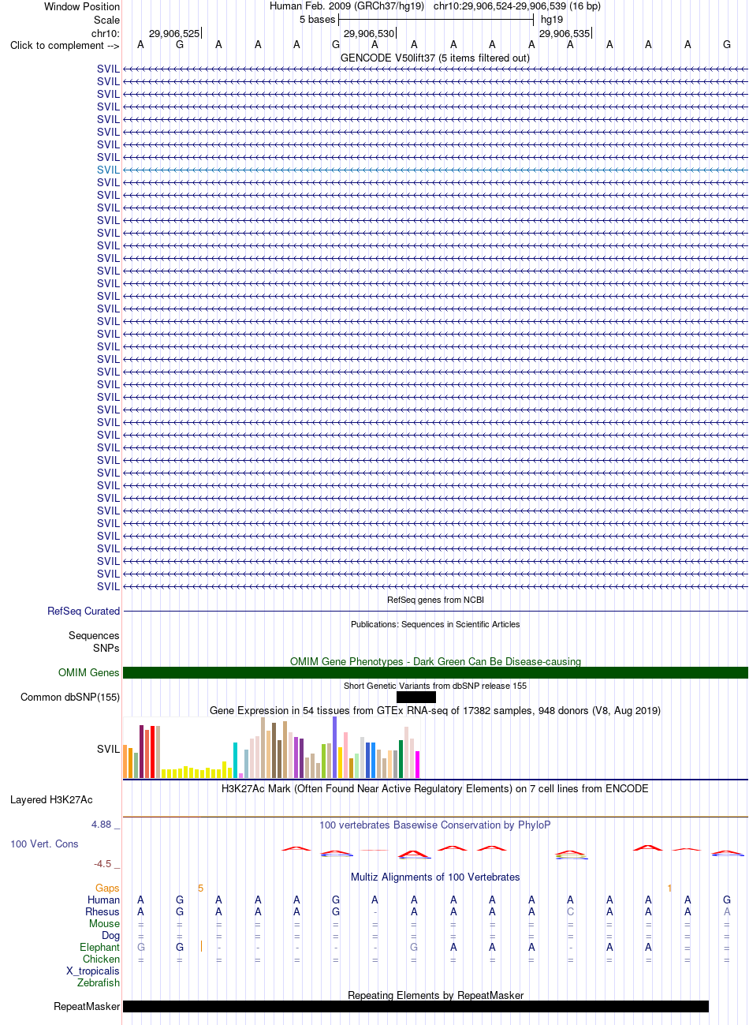
Task: Click the Human alignment row label
Action: coord(103,900)
